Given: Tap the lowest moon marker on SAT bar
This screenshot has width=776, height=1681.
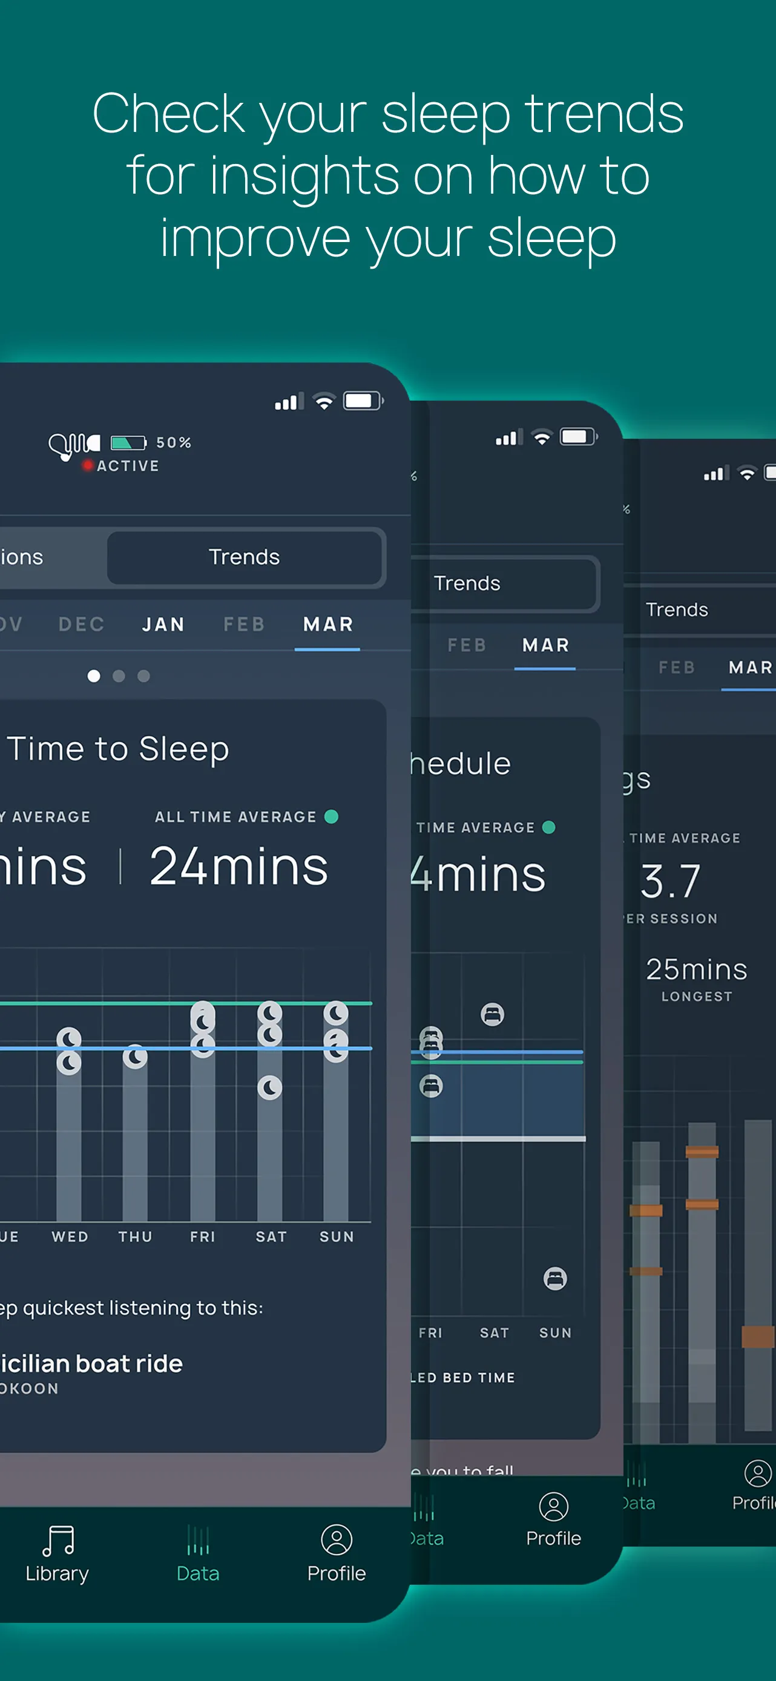Looking at the screenshot, I should [269, 1088].
